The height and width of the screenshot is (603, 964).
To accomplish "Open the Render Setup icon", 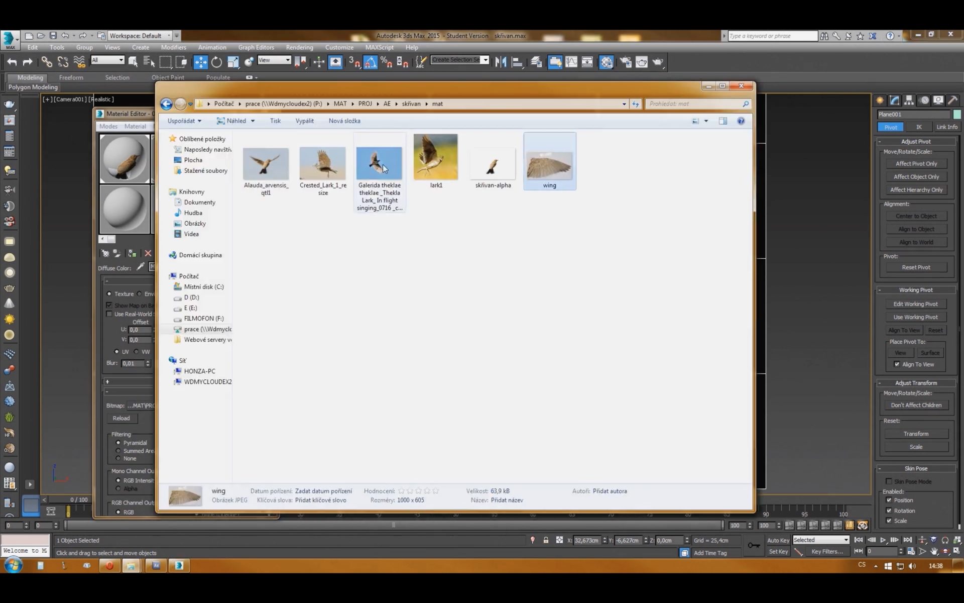I will click(625, 62).
